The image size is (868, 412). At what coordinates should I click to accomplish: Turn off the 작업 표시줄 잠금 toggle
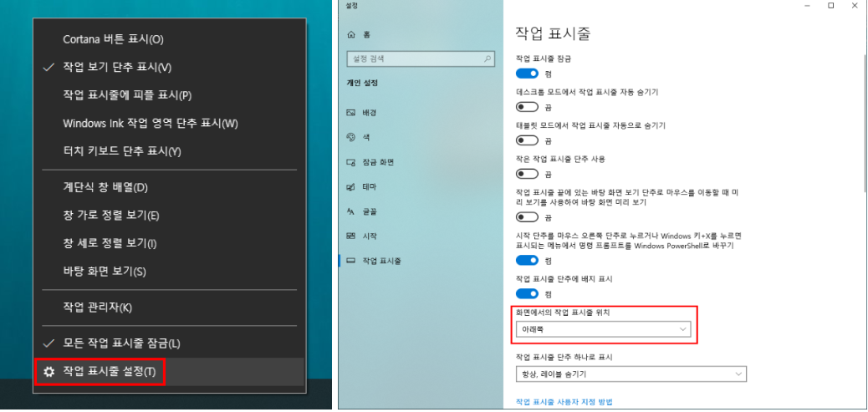pos(527,73)
